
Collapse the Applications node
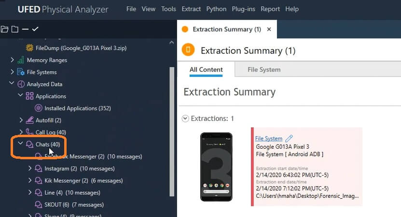tap(20, 95)
